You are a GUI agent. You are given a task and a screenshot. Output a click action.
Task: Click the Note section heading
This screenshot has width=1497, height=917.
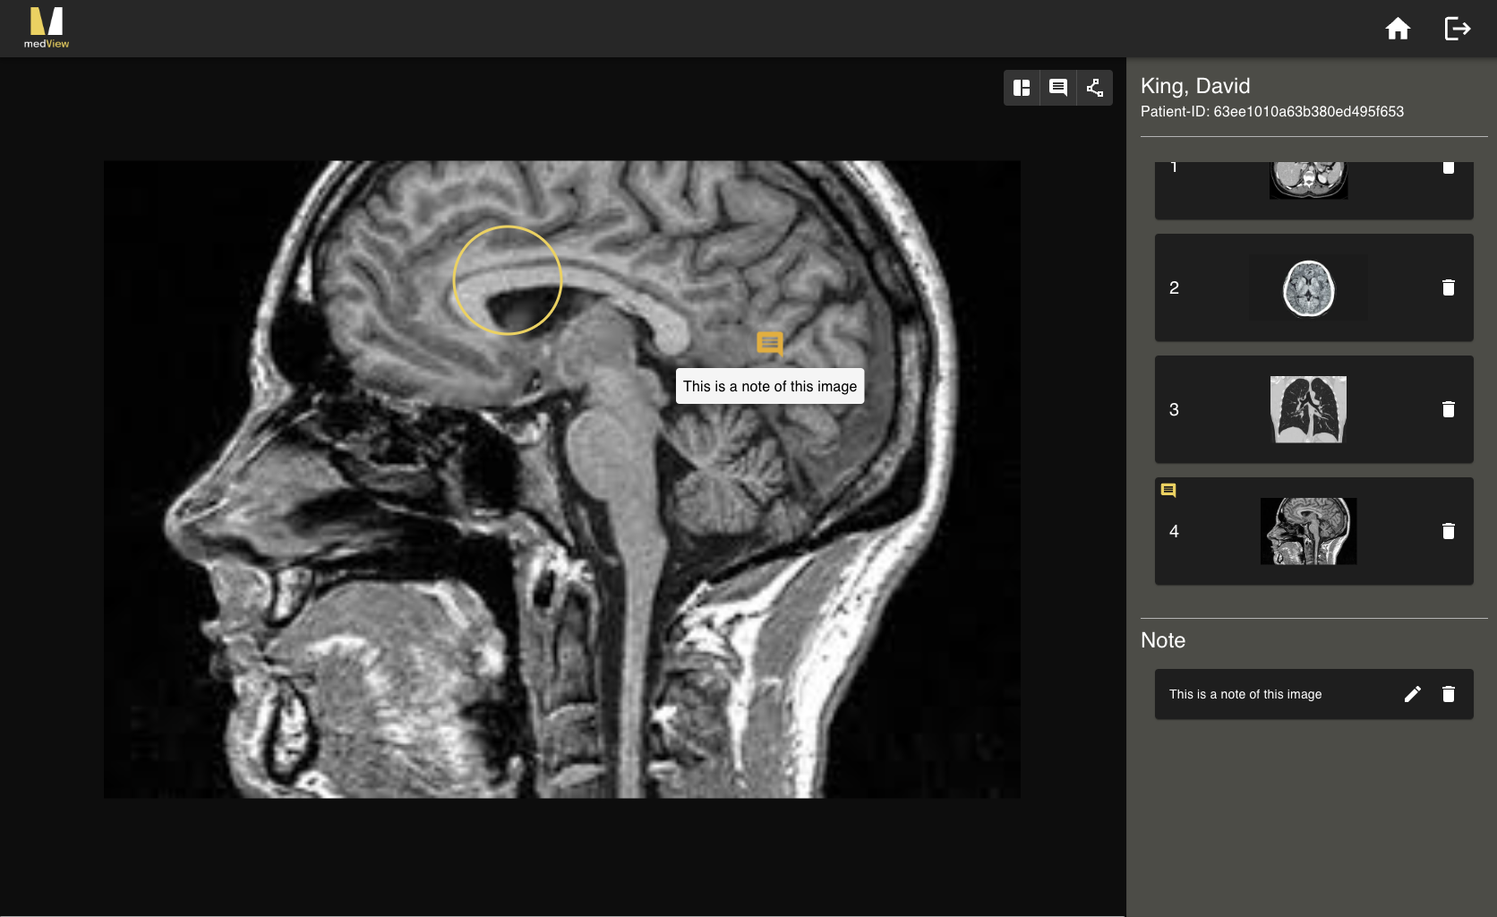click(1163, 640)
